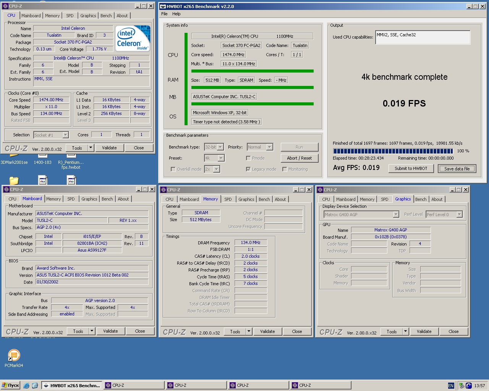Click the Instructions MMX, SSE field
The image size is (489, 391).
pos(91,81)
